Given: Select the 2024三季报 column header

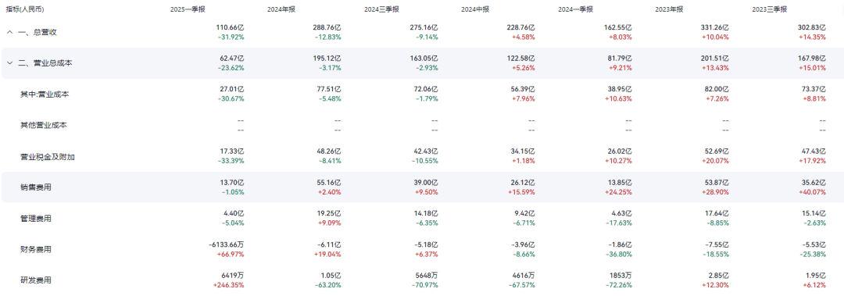Looking at the screenshot, I should tap(381, 9).
